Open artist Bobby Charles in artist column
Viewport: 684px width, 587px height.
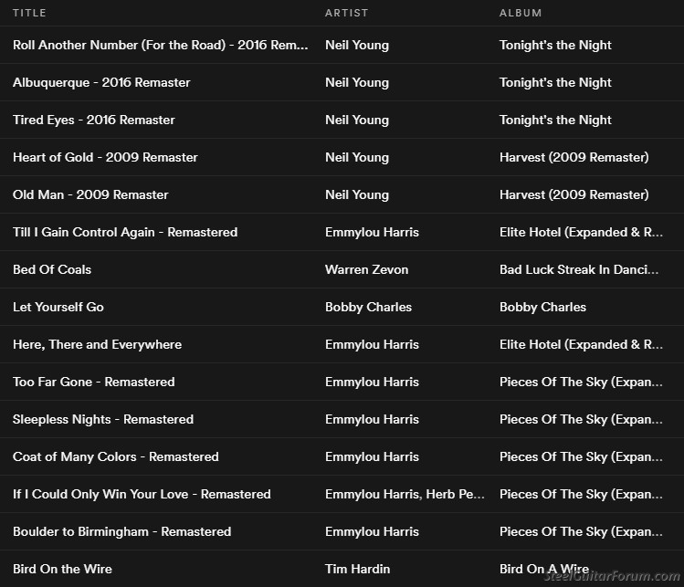(x=368, y=307)
